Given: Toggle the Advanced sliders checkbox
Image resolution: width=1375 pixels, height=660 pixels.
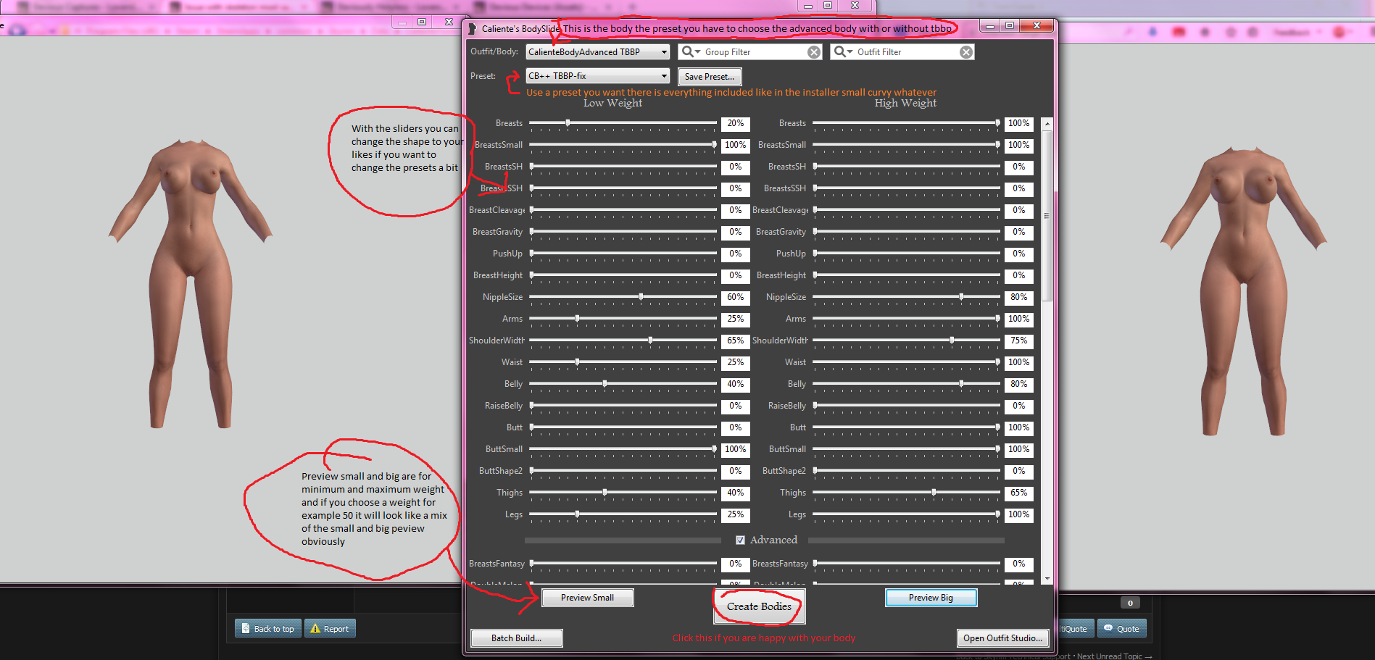Looking at the screenshot, I should 740,540.
